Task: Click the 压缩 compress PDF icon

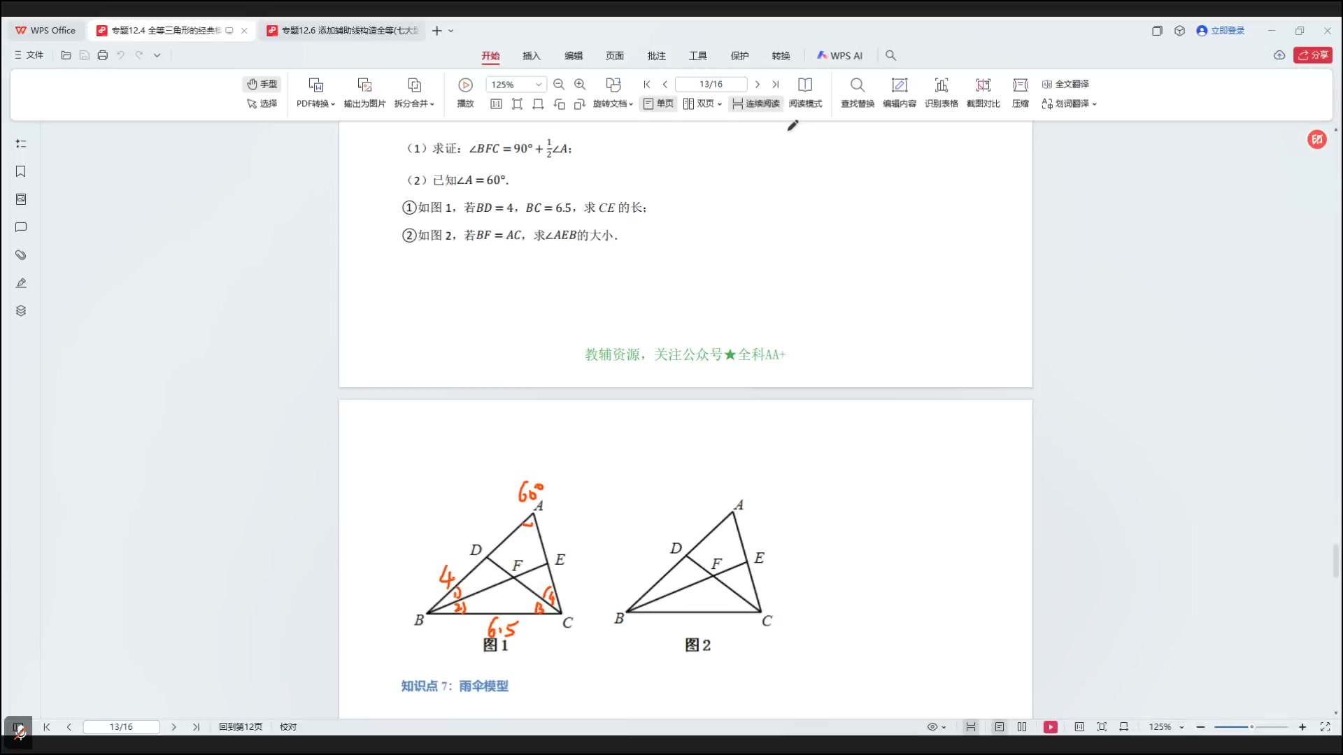Action: tap(1020, 92)
